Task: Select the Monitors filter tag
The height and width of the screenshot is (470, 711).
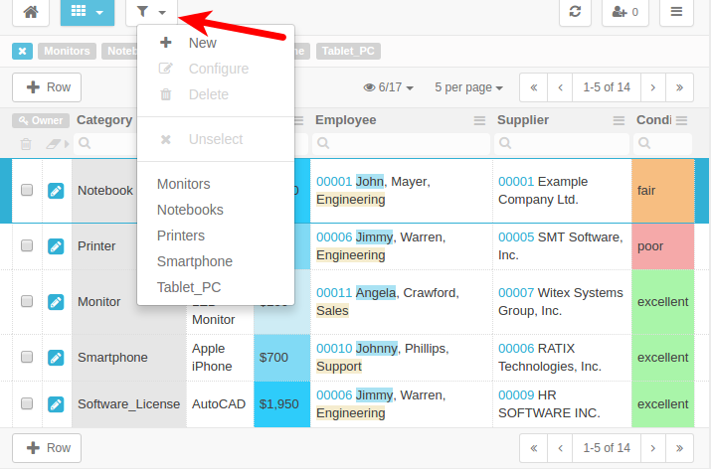Action: 67,52
